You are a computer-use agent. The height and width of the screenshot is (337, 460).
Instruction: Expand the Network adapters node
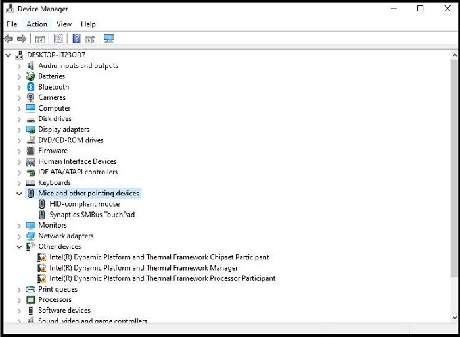[19, 236]
